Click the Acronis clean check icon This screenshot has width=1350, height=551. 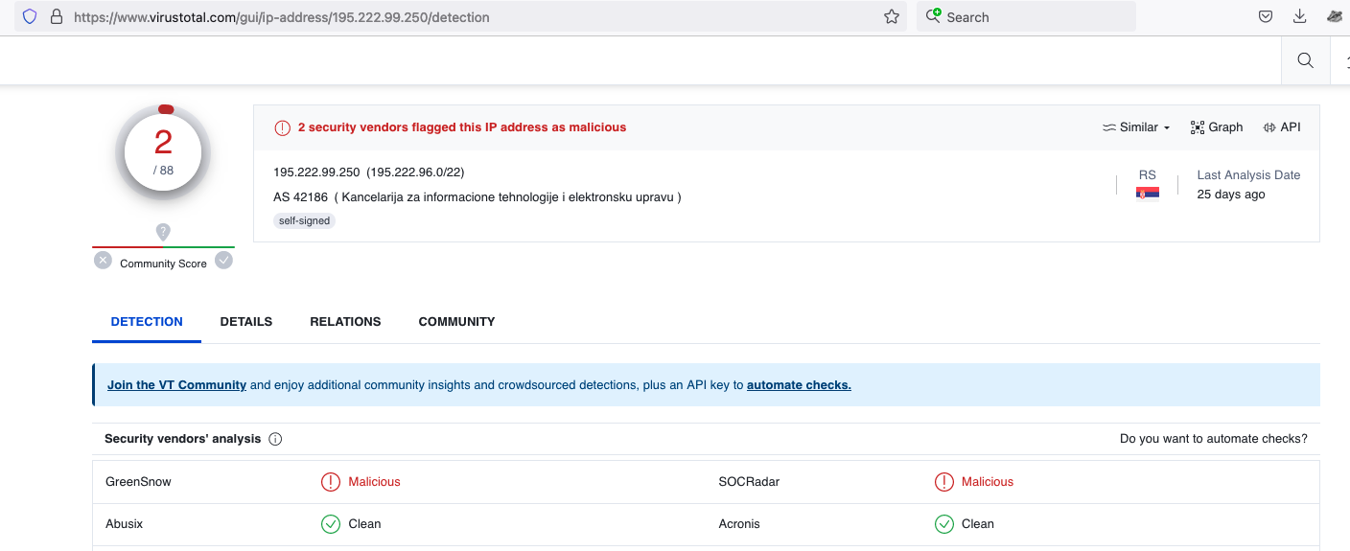(944, 524)
